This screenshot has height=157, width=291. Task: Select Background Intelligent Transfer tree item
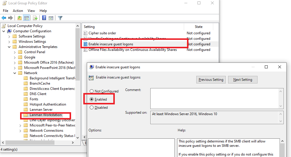point(52,78)
